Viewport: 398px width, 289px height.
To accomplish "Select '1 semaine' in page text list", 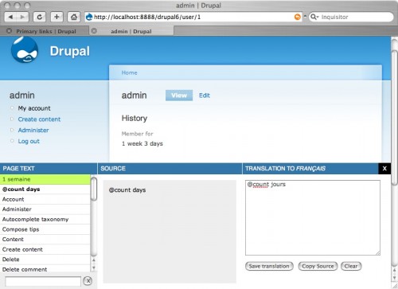I will tap(45, 179).
